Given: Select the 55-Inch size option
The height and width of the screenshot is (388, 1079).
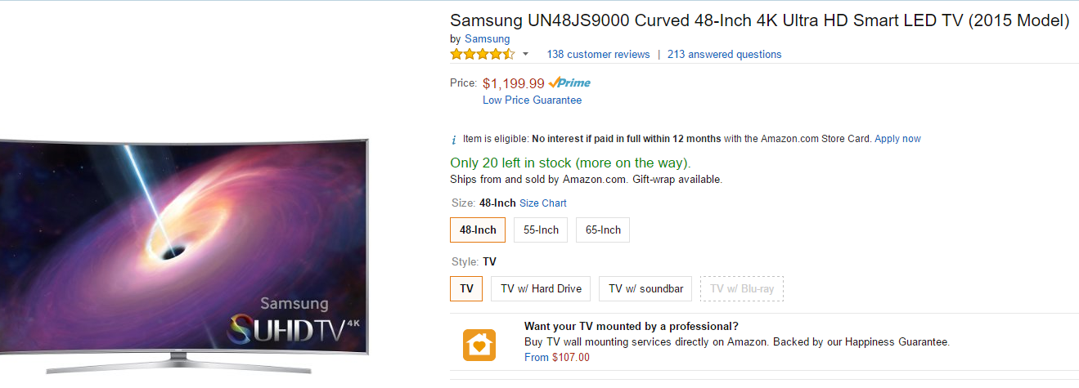Looking at the screenshot, I should coord(541,230).
